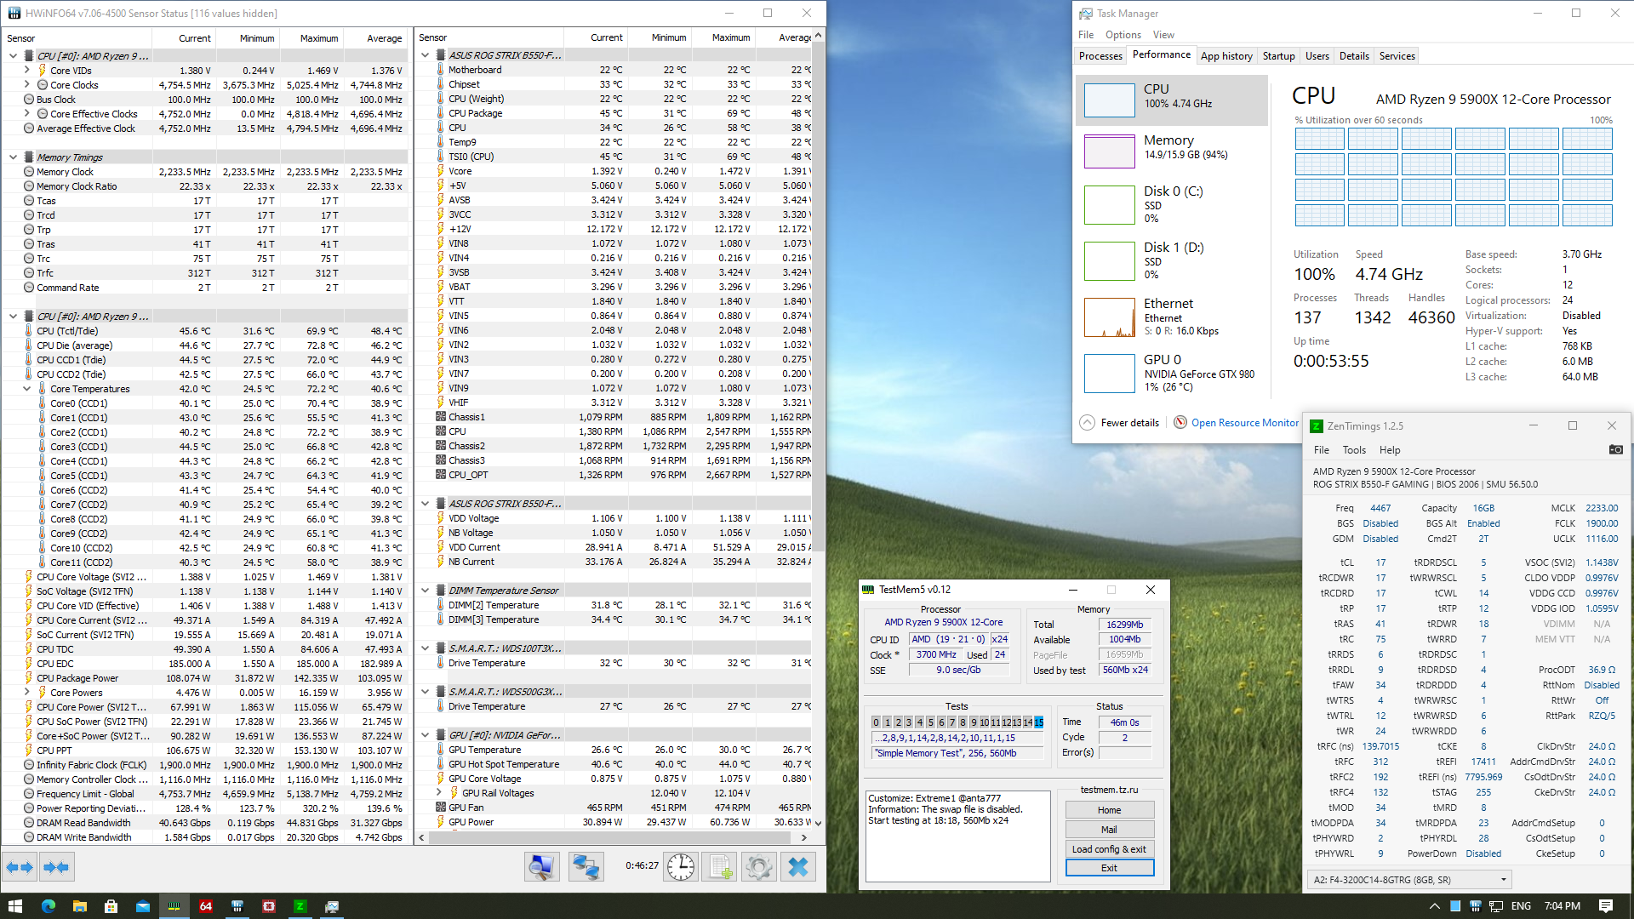This screenshot has width=1634, height=919.
Task: Click HWiNFO monitor with magnifier icon
Action: [541, 867]
